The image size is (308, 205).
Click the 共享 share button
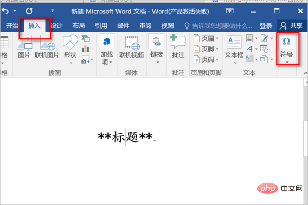tap(291, 25)
